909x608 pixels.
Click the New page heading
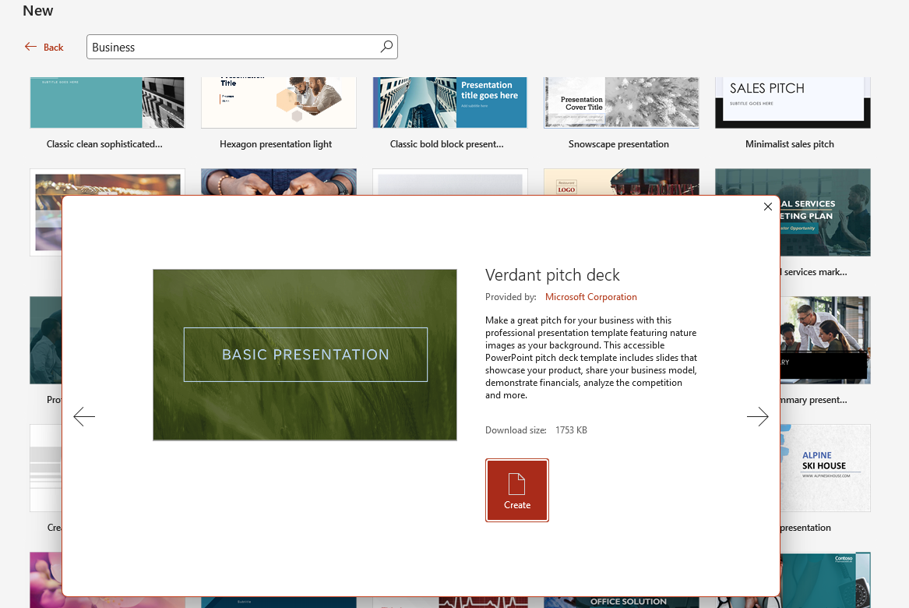click(x=37, y=10)
